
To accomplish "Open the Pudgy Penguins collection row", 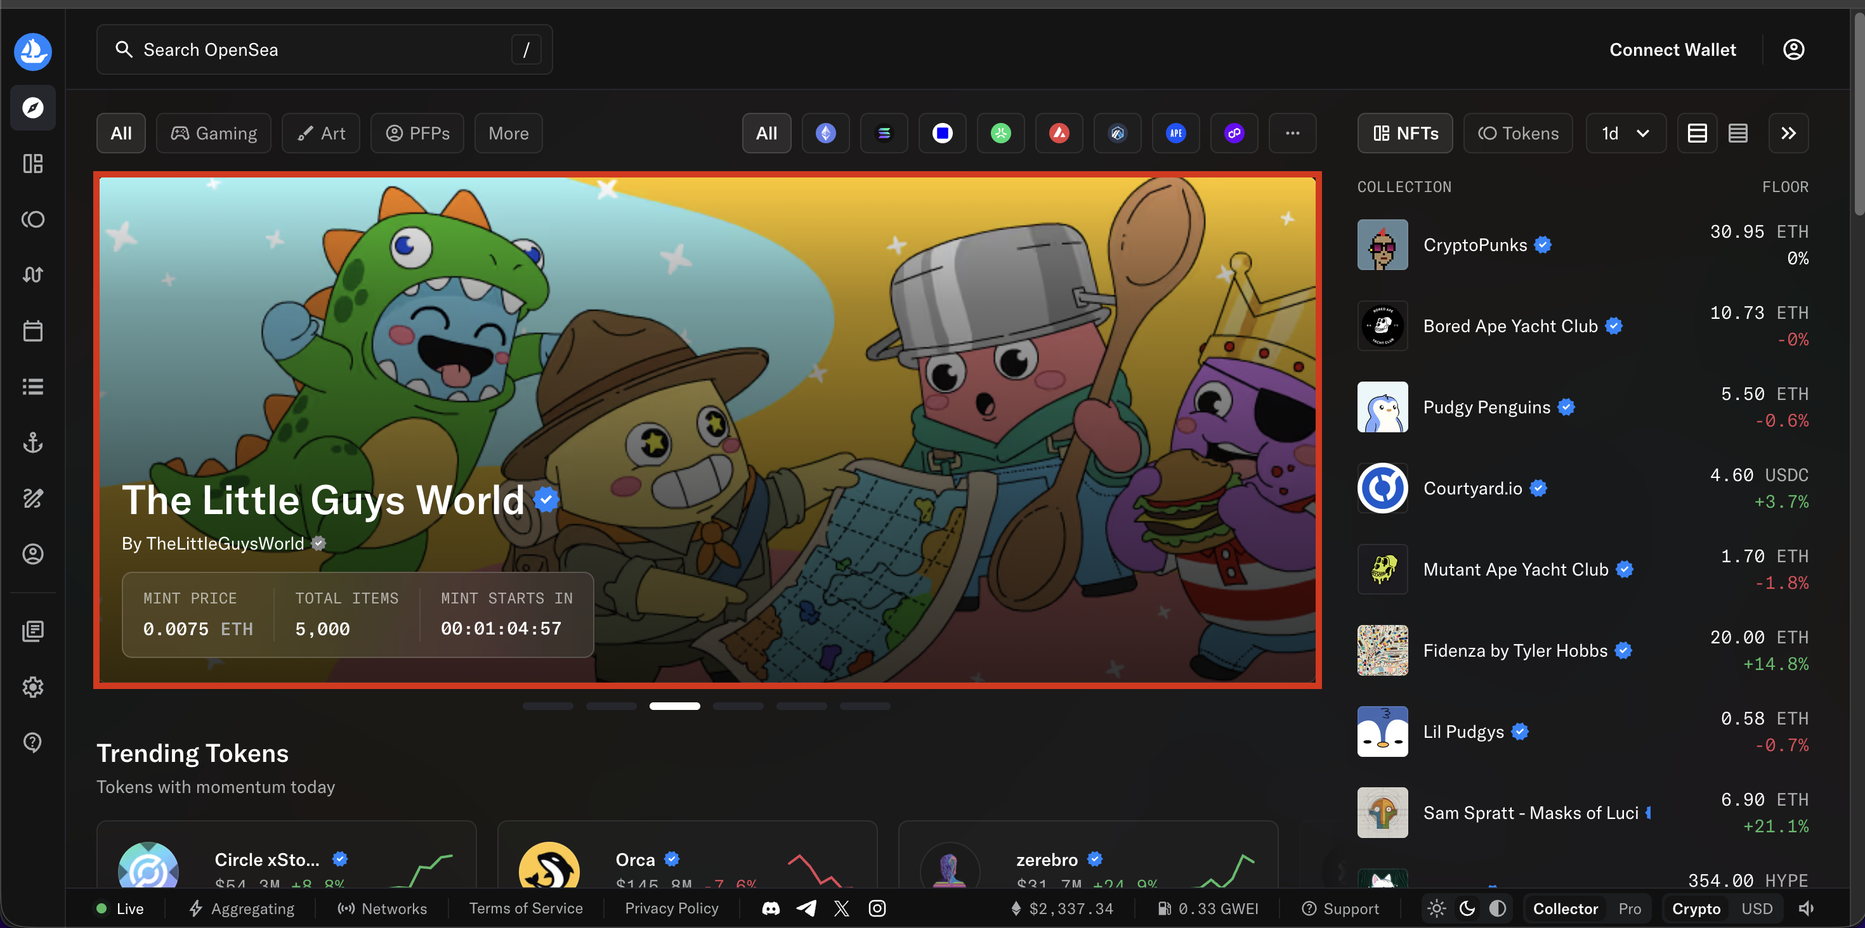I will click(1583, 407).
